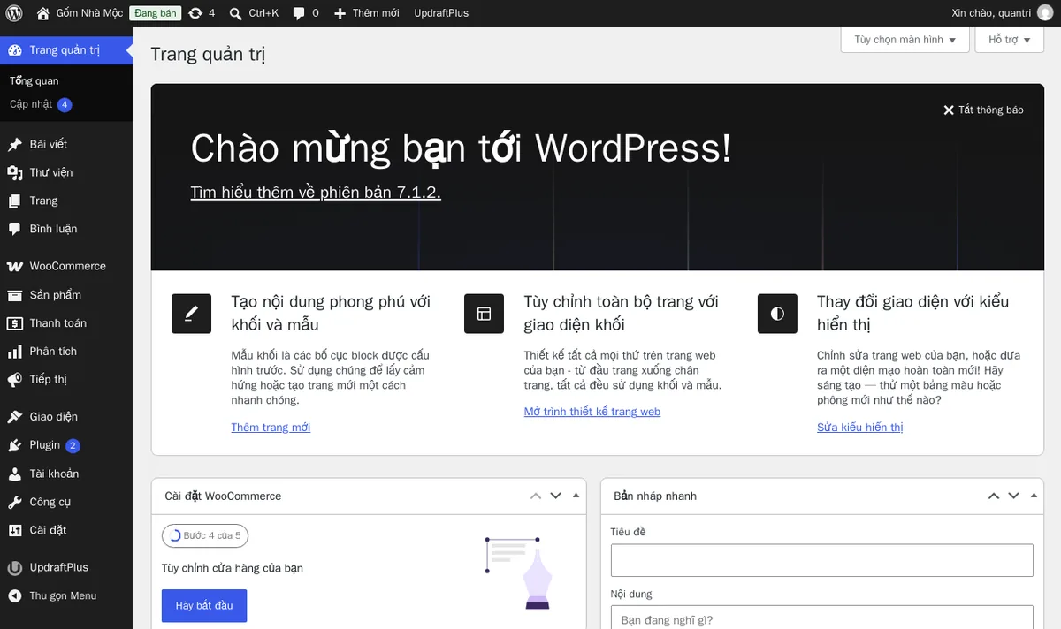Move Bản nháp nhanh panel down
The height and width of the screenshot is (629, 1061).
coord(1014,496)
